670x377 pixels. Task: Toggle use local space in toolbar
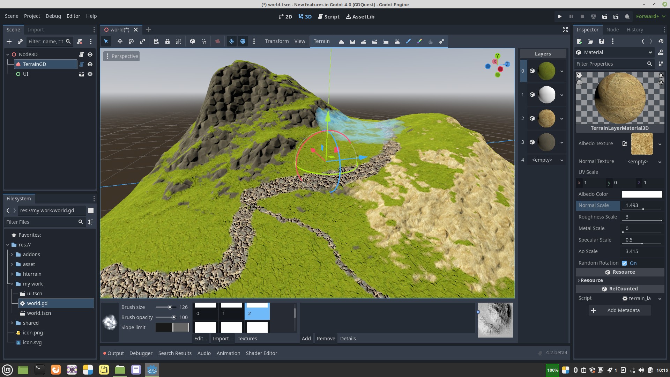tap(192, 41)
